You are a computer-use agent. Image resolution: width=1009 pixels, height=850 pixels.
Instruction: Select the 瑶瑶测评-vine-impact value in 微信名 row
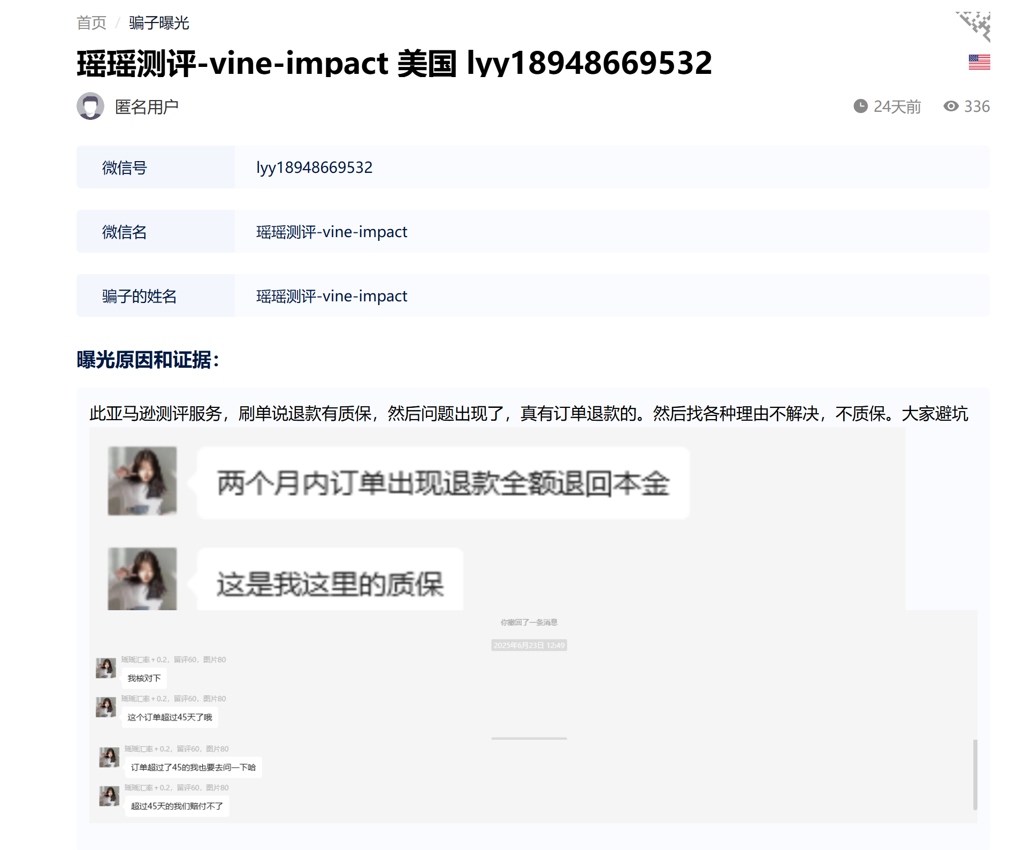(332, 232)
